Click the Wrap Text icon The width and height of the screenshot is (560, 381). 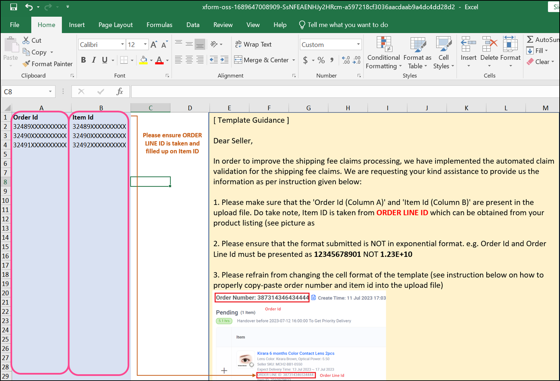coord(239,44)
